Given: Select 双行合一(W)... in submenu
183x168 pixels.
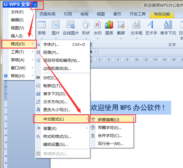Looking at the screenshot, I should pos(112,143).
